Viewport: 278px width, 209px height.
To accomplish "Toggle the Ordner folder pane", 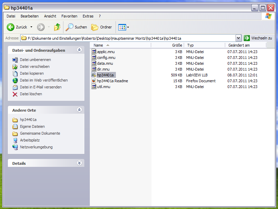I will point(101,27).
